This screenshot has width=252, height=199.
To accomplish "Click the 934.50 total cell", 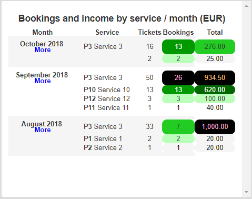I will tap(215, 78).
